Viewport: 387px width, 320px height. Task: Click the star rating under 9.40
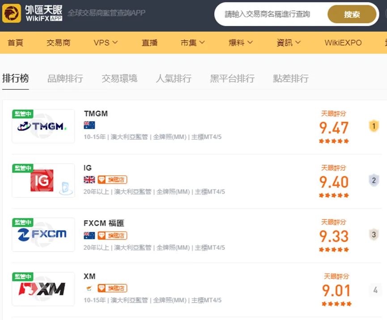pos(334,195)
